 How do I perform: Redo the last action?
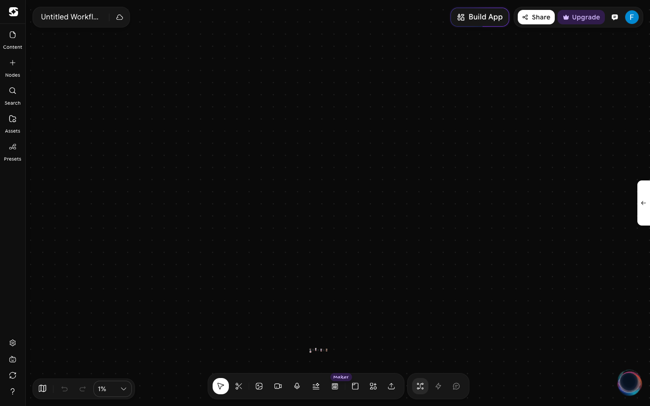[83, 389]
